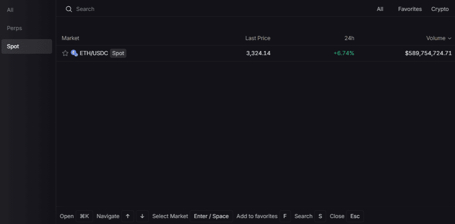Filter markets by Crypto
Image resolution: width=455 pixels, height=224 pixels.
point(440,9)
